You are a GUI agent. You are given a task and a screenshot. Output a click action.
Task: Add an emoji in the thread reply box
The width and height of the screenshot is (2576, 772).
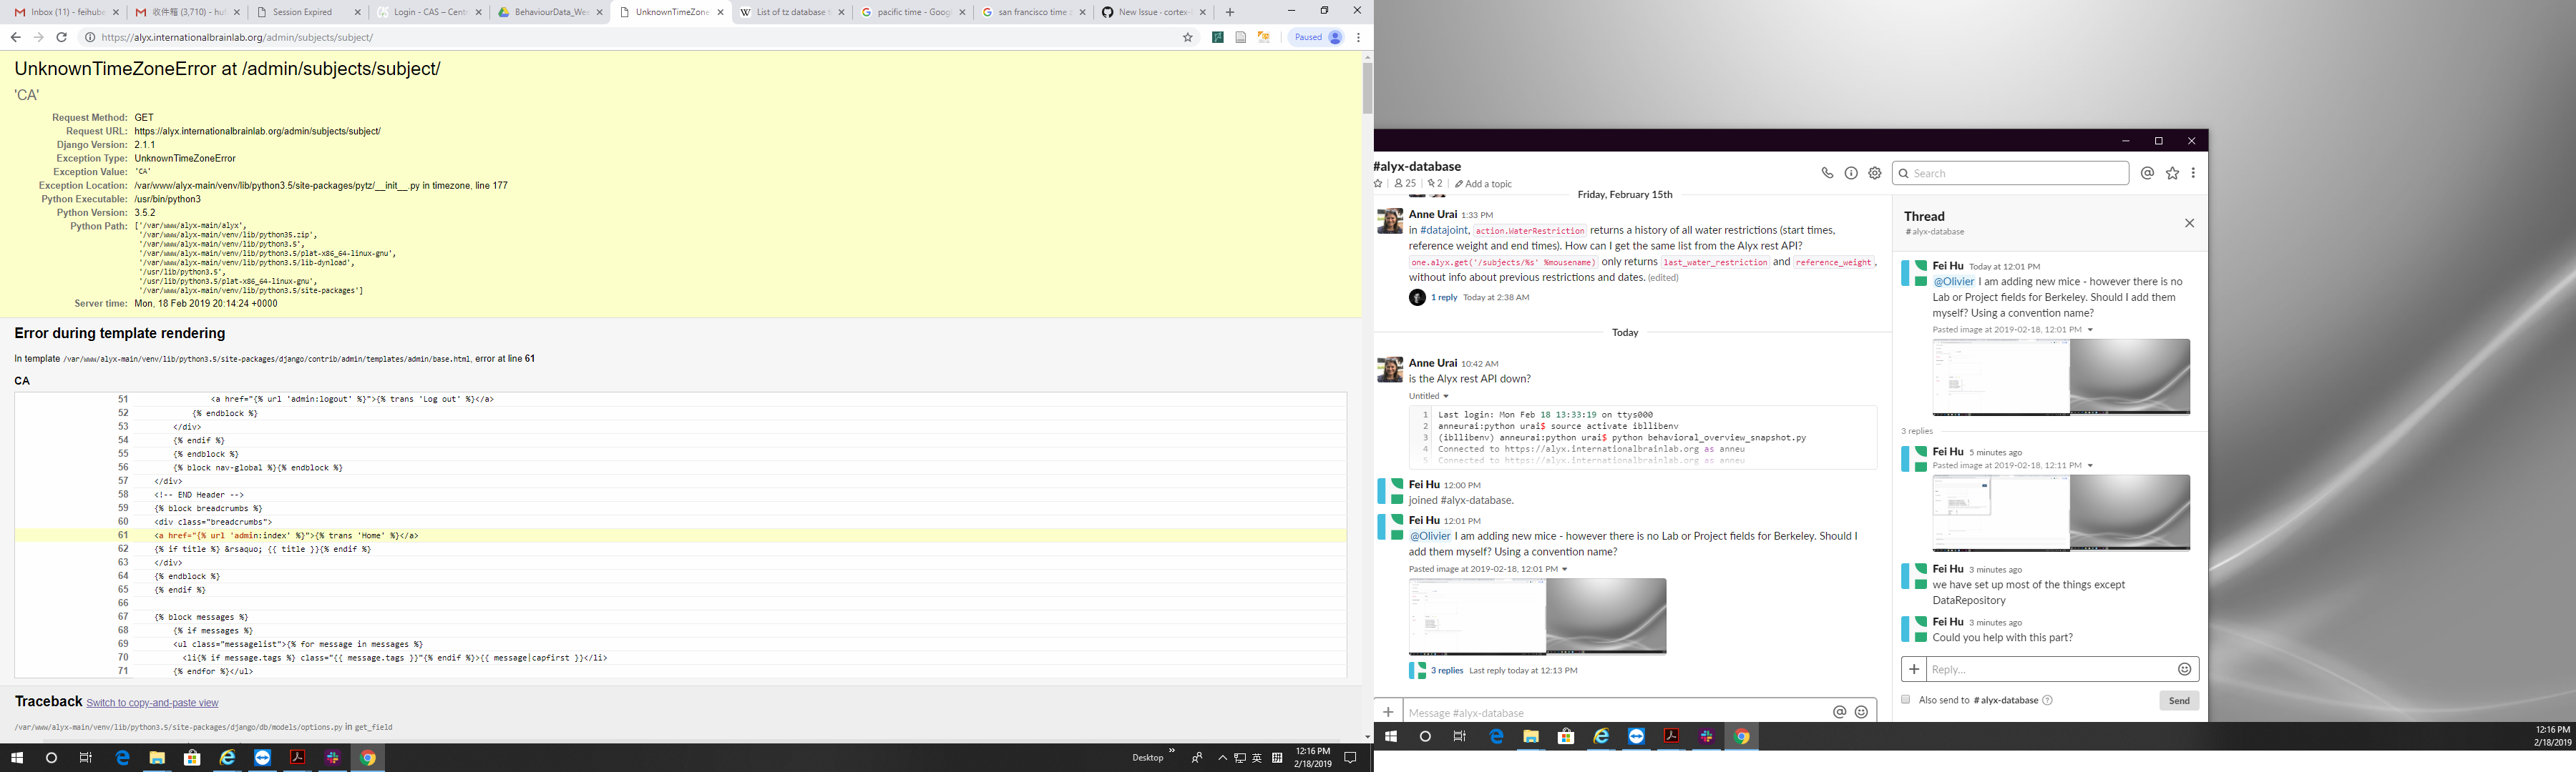click(2182, 669)
